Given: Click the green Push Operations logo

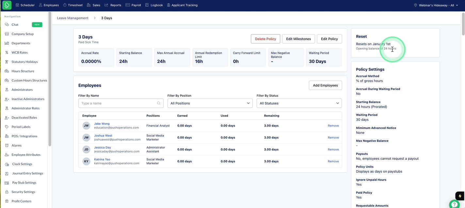Looking at the screenshot, I should click(x=7, y=5).
